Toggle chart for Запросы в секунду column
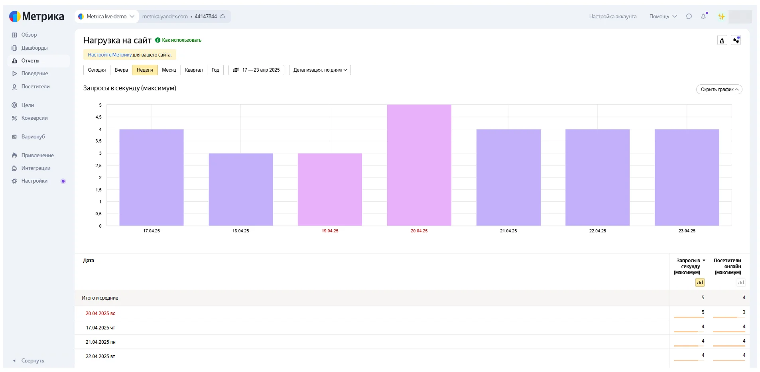Image resolution: width=760 pixels, height=372 pixels. [x=699, y=282]
